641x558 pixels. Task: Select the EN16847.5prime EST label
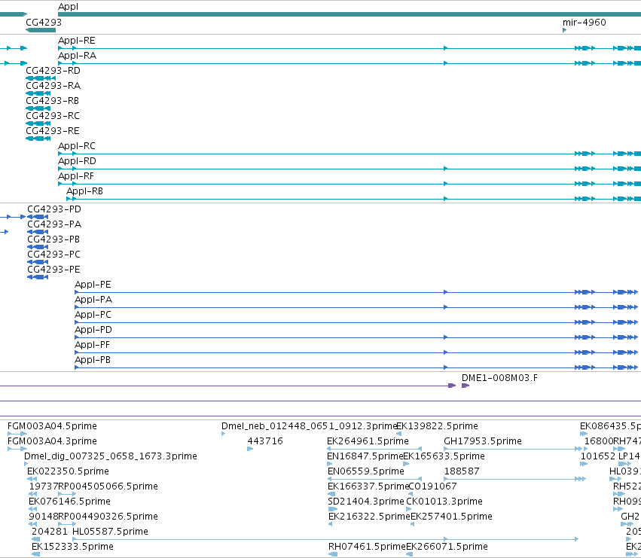click(365, 456)
